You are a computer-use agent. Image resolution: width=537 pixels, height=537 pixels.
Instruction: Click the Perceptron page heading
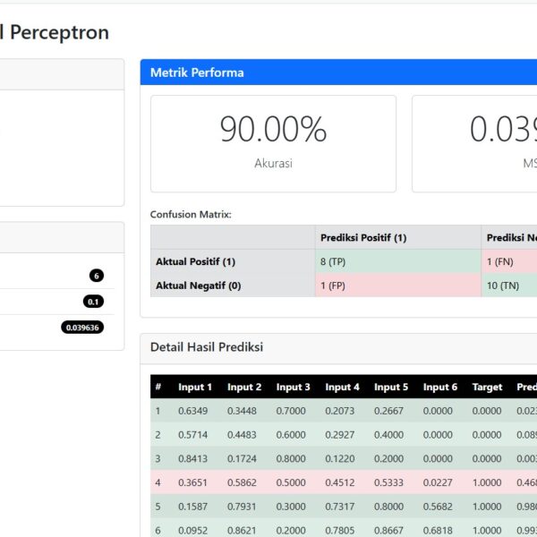55,33
